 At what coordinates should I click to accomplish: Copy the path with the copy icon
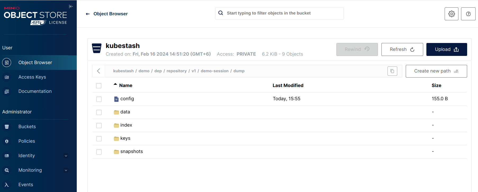[x=392, y=71]
